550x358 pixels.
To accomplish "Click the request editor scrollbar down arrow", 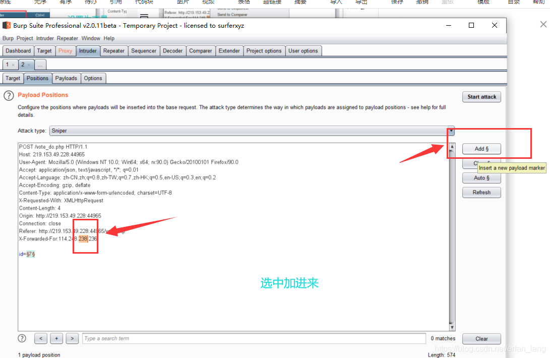I will (x=452, y=327).
